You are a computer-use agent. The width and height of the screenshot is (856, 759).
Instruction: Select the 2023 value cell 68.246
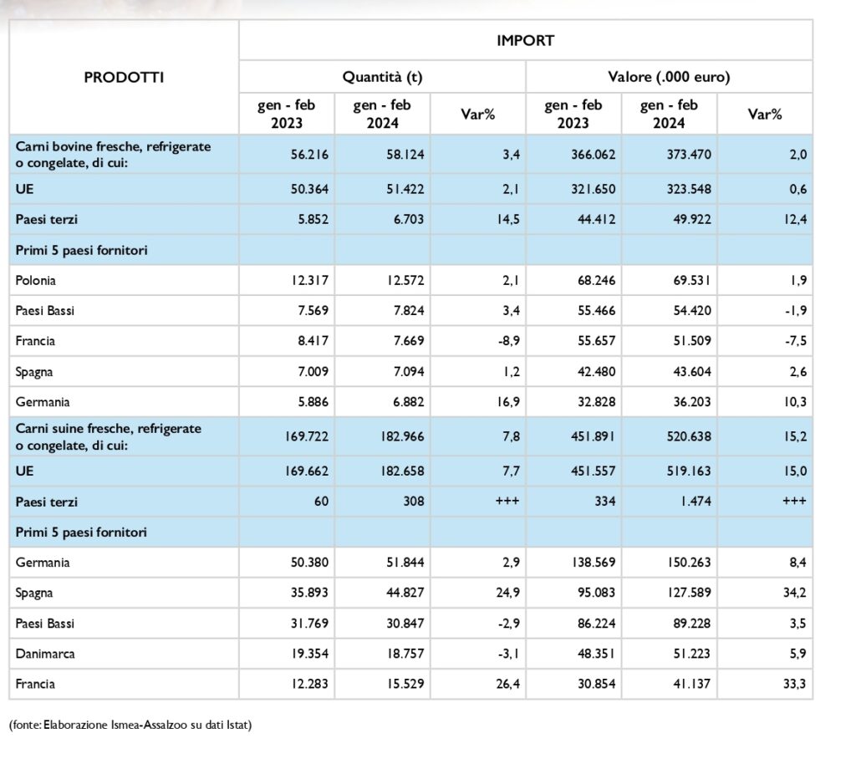point(594,280)
